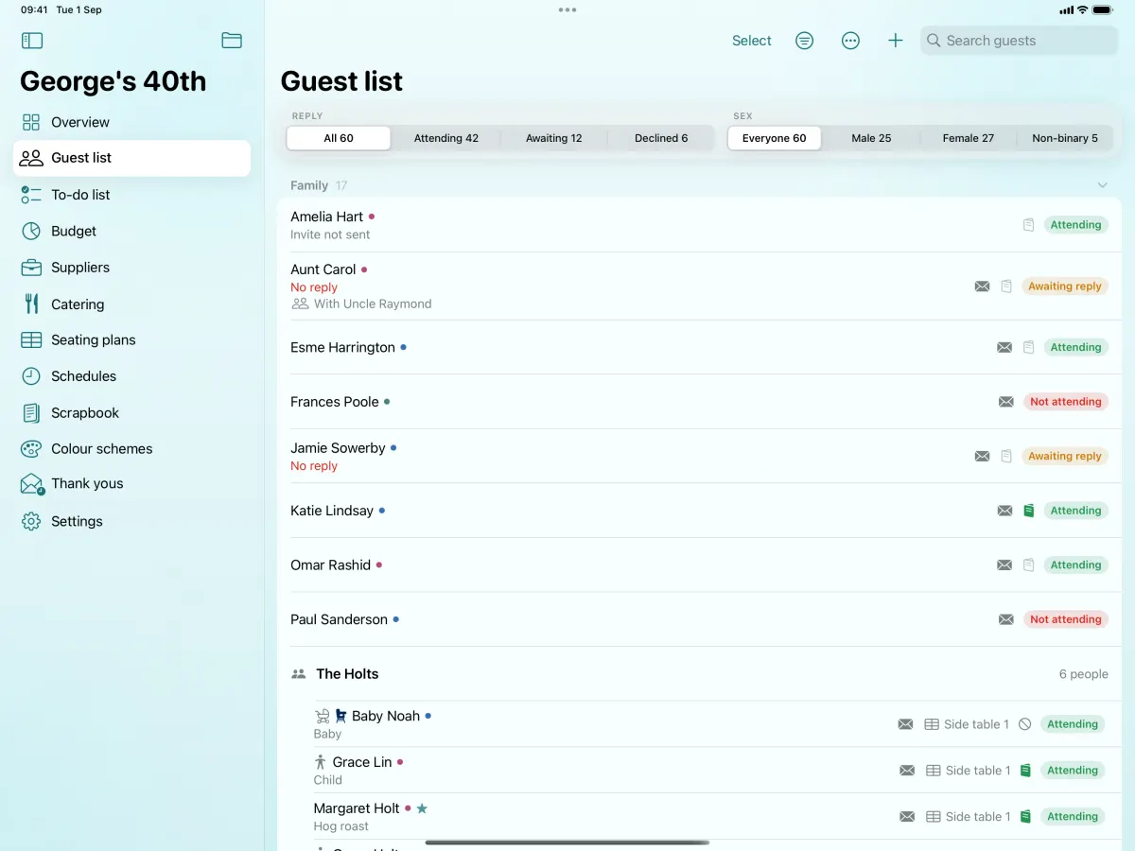Image resolution: width=1135 pixels, height=851 pixels.
Task: Click the envelope icon for Paul Sanderson
Action: [x=1006, y=619]
